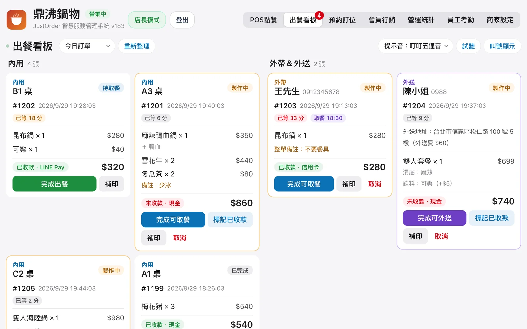This screenshot has width=527, height=329.
Task: Click the 未收款 · 現金 tag on #1201
Action: [x=163, y=203]
